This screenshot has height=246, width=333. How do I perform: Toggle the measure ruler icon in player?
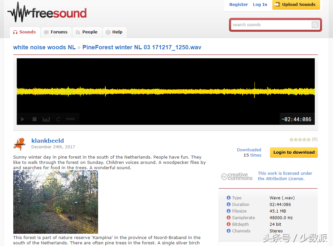click(x=70, y=119)
